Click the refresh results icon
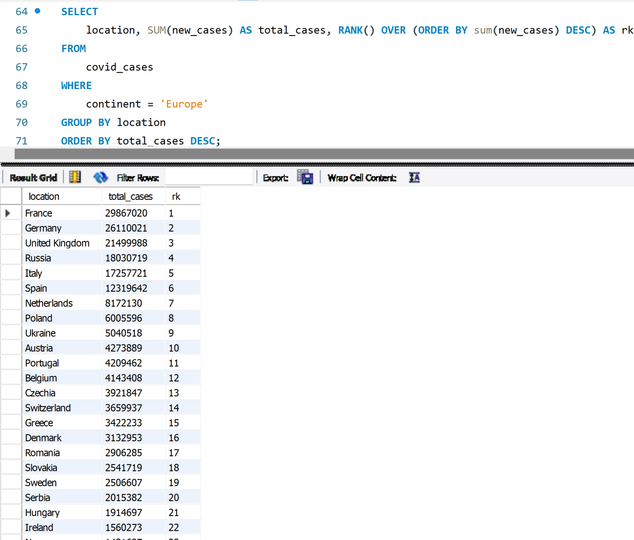The image size is (634, 540). point(101,177)
